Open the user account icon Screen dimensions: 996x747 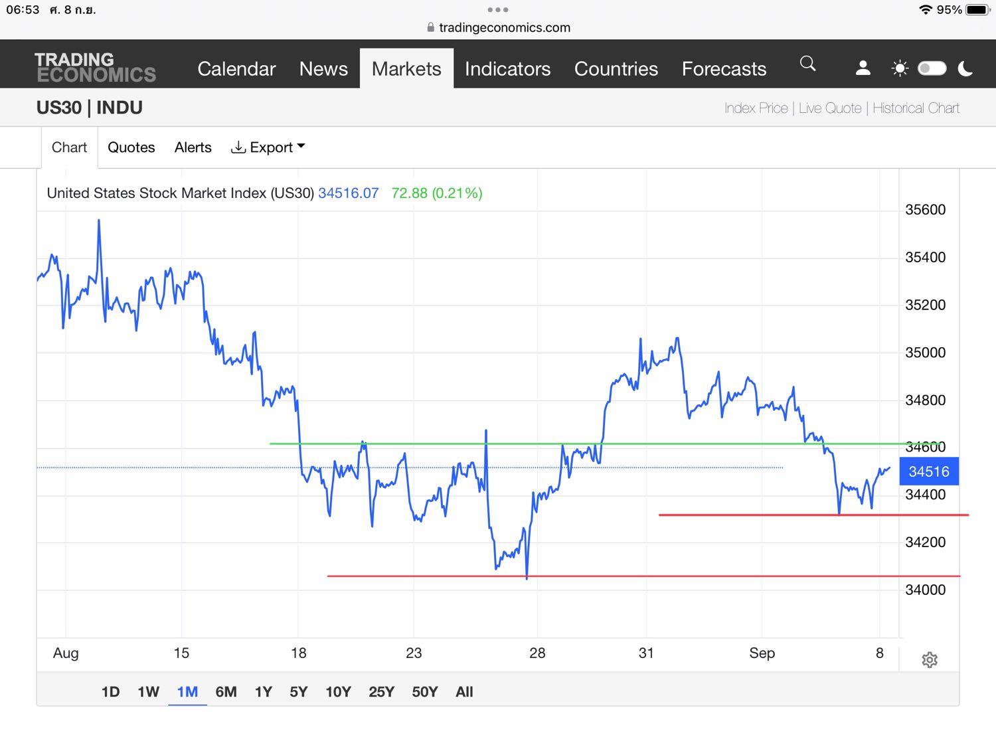click(x=863, y=68)
